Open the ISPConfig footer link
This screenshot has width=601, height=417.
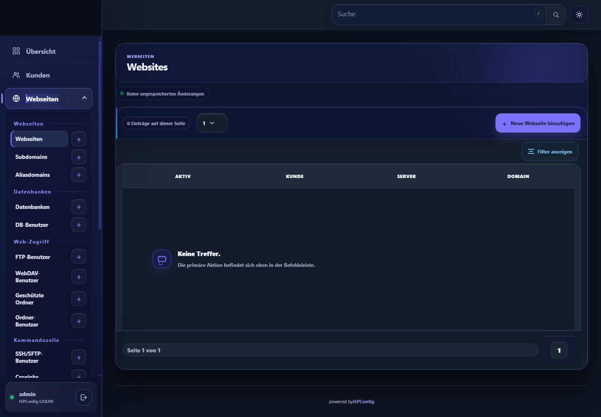point(364,402)
